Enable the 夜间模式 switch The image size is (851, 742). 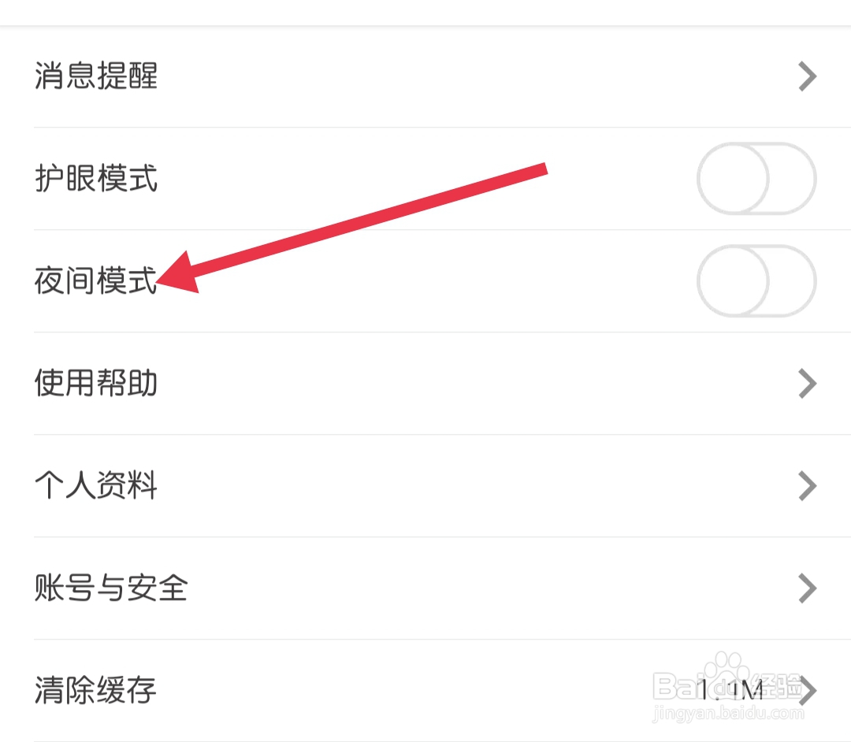coord(756,281)
